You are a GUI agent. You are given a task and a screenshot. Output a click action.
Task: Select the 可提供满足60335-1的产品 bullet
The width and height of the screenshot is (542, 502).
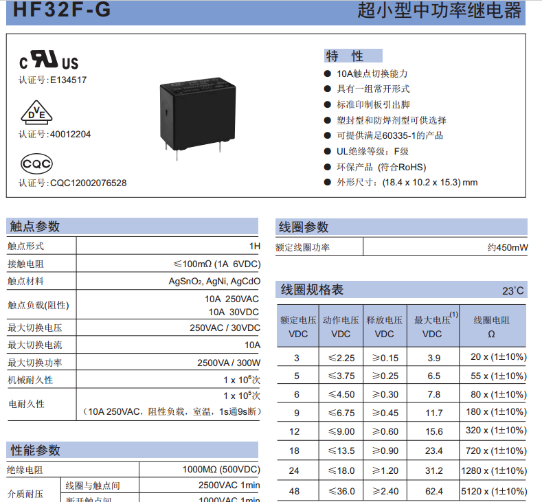pyautogui.click(x=390, y=135)
